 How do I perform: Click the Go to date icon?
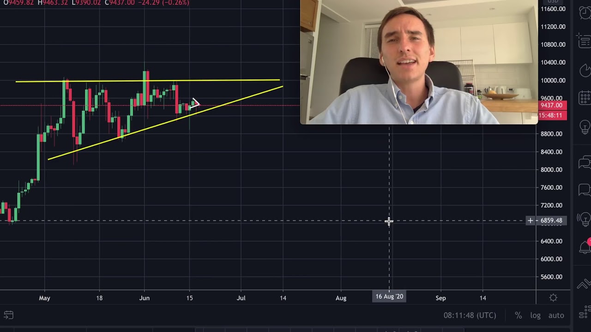coord(8,315)
